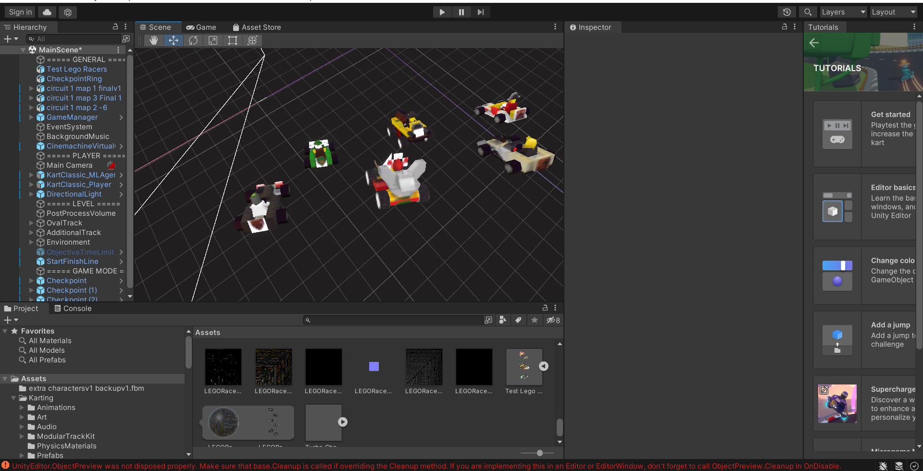Toggle the Hierarchy panel lock
This screenshot has height=471, width=923.
tap(115, 27)
